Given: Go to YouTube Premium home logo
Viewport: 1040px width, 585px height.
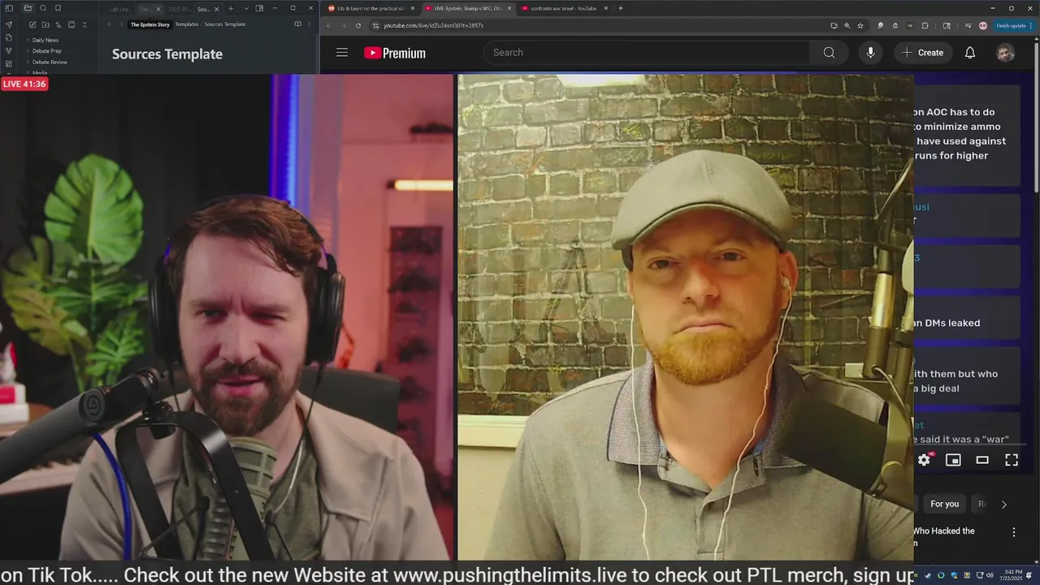Looking at the screenshot, I should coord(395,53).
